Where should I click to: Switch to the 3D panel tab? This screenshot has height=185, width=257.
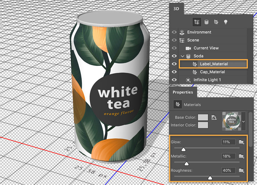click(176, 9)
